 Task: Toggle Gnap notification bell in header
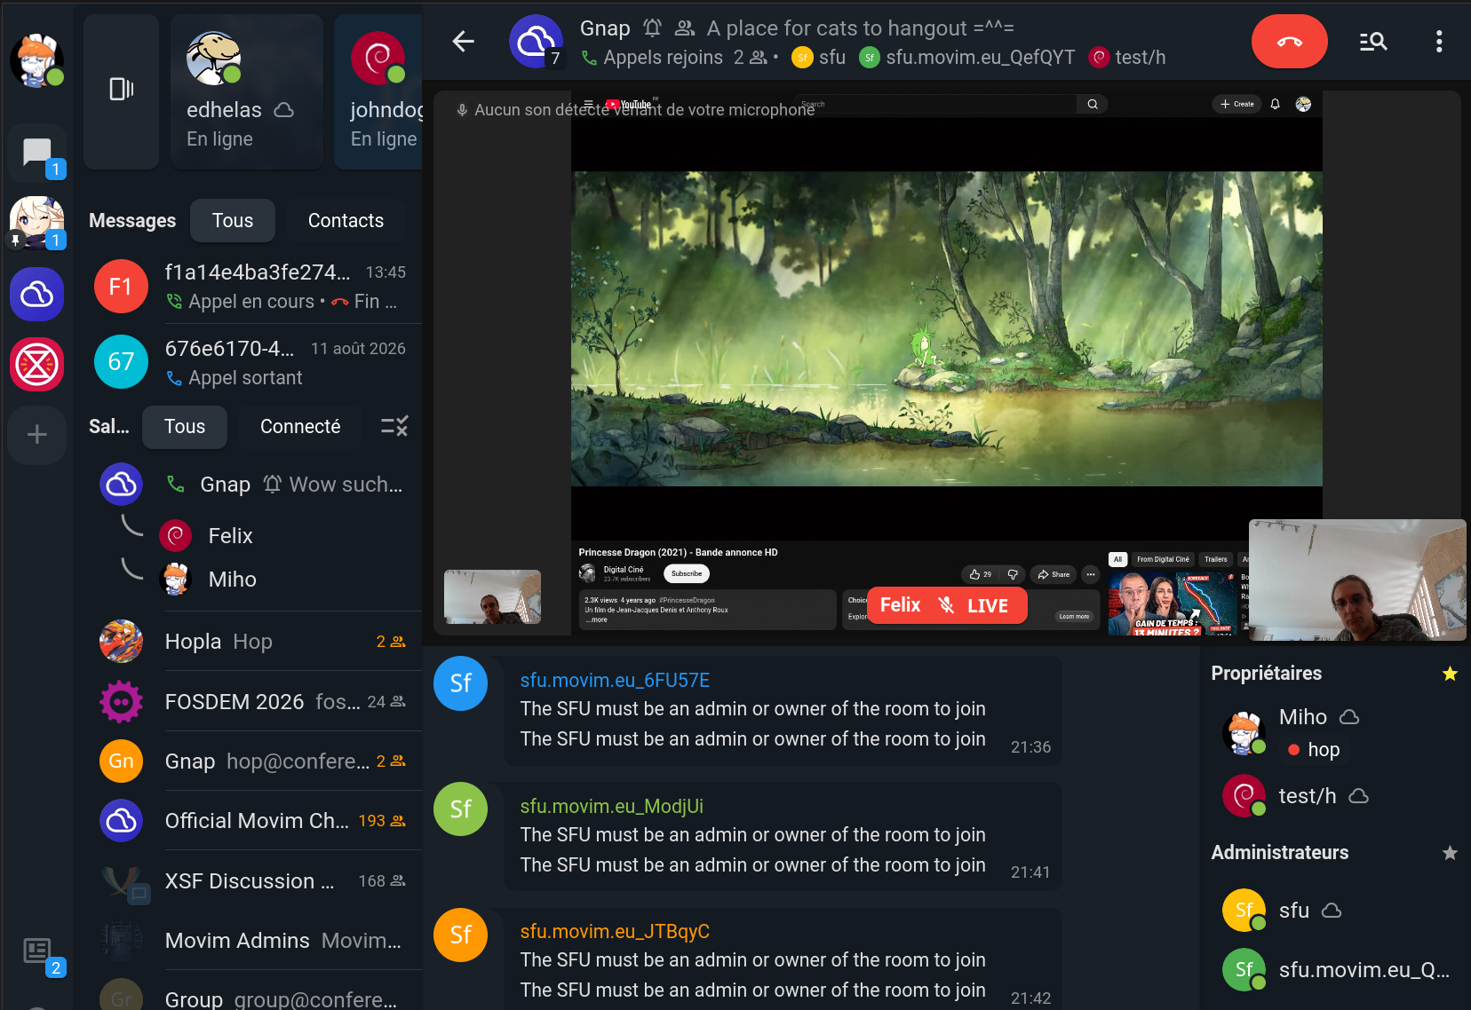[x=653, y=28]
